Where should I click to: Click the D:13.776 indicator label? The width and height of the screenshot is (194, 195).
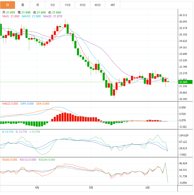(x=21, y=132)
